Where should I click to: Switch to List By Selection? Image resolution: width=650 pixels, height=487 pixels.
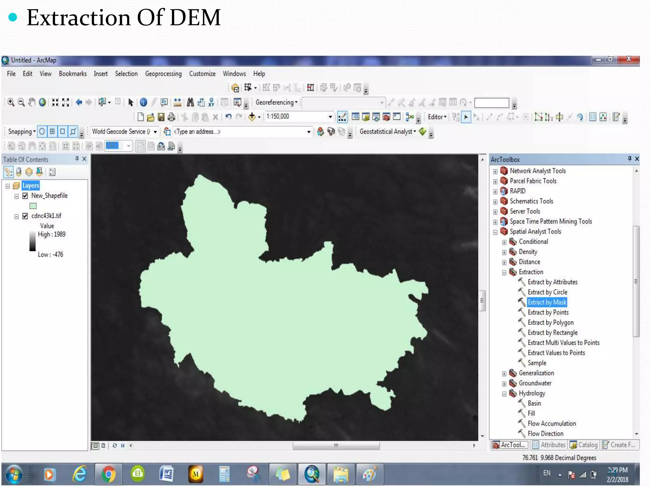tap(39, 172)
